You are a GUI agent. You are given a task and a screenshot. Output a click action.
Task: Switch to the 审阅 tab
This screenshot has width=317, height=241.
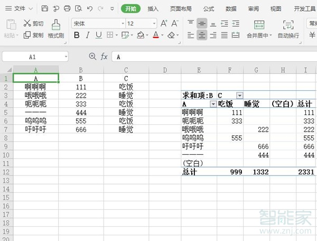pyautogui.click(x=254, y=8)
